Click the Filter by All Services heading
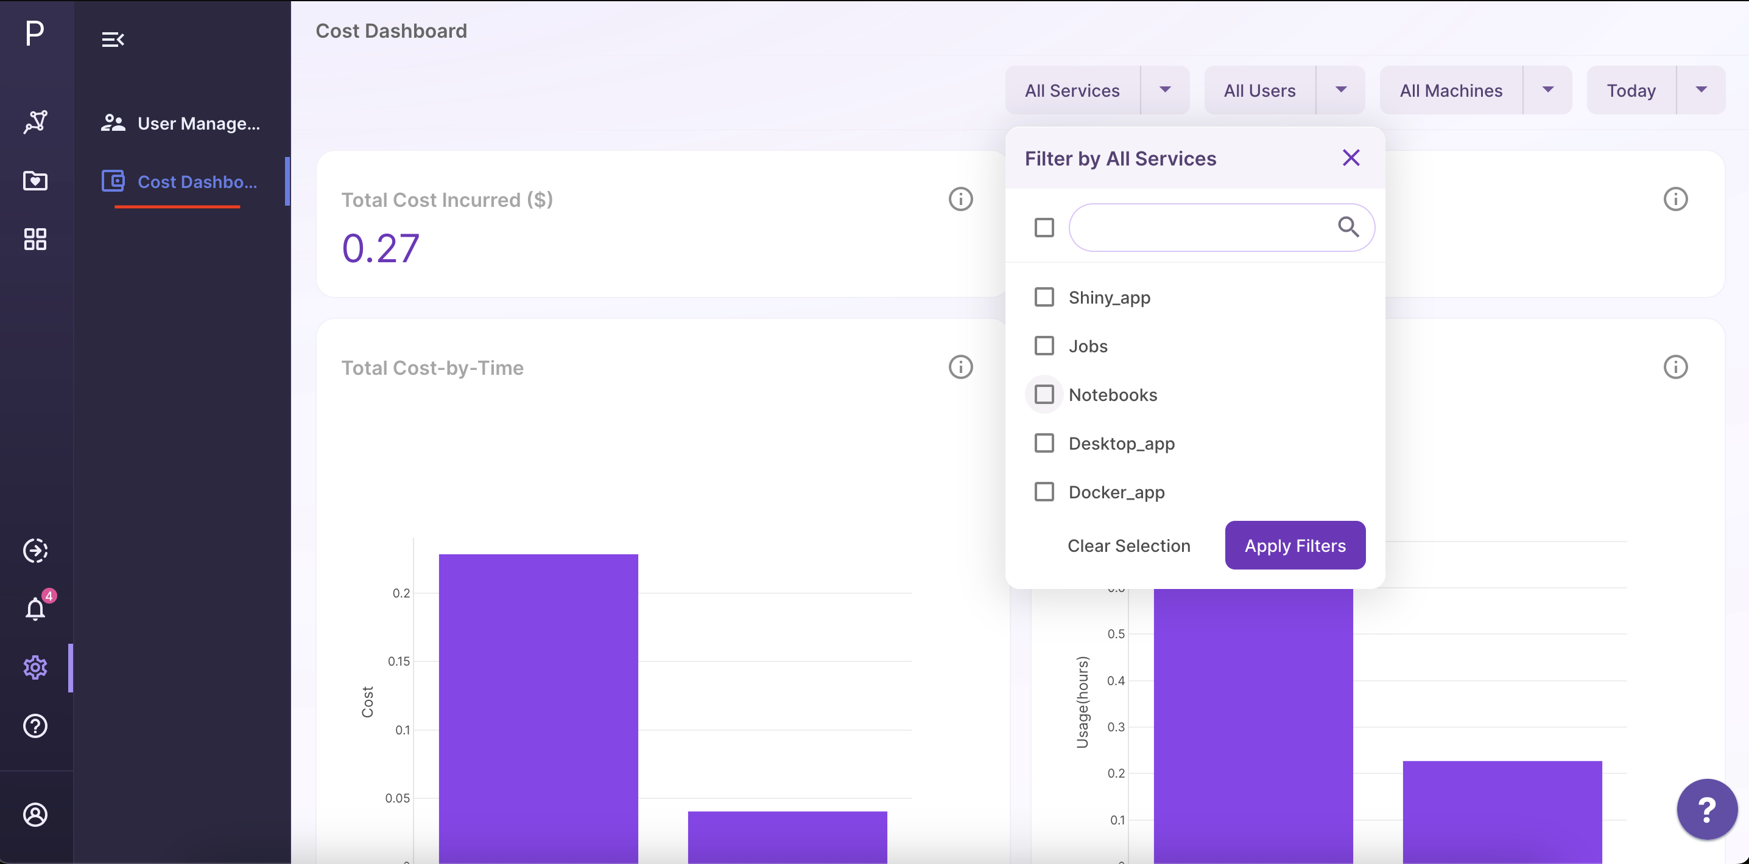The height and width of the screenshot is (864, 1749). (x=1121, y=158)
